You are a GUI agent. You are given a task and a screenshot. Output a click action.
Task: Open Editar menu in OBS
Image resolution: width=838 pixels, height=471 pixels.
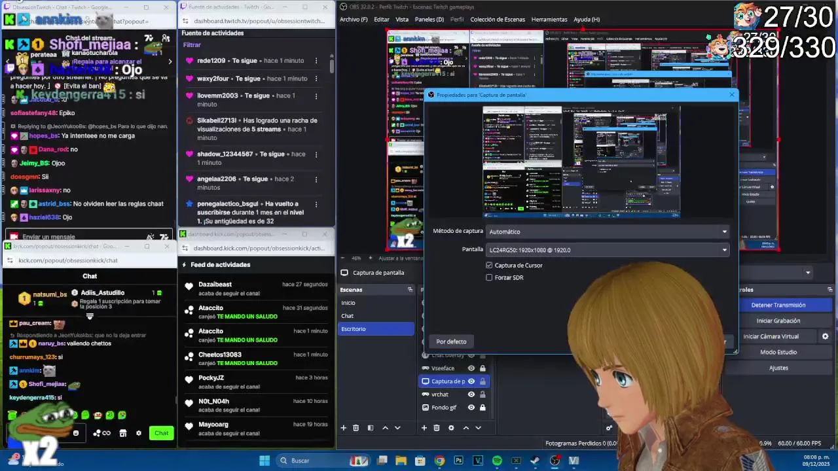(x=382, y=20)
